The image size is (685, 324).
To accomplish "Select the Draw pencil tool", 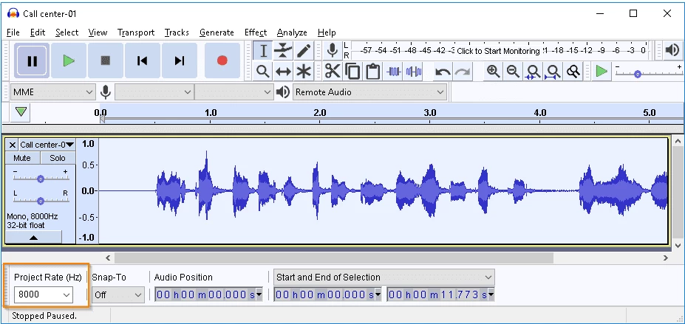I will [304, 50].
